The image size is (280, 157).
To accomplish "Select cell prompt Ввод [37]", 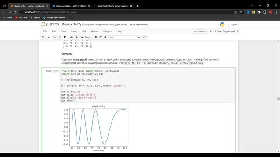I will 52,71.
